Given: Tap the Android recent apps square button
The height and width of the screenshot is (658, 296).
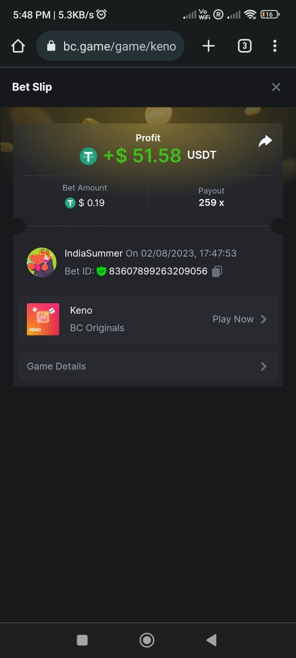Looking at the screenshot, I should point(82,640).
